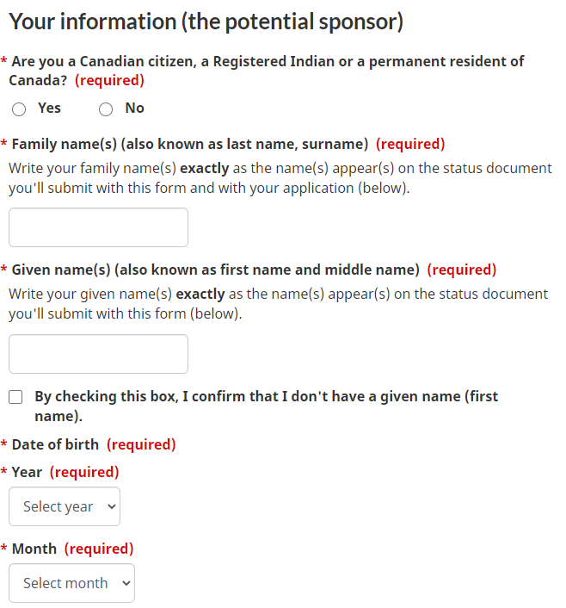
Task: Focus the Family name(s) text field
Action: point(98,227)
